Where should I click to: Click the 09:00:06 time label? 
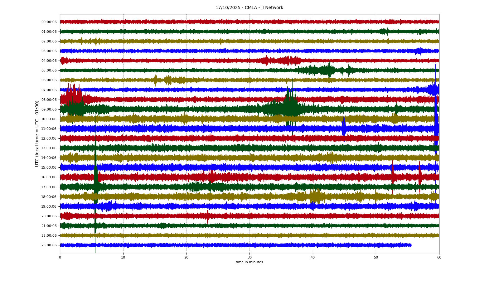(x=49, y=109)
